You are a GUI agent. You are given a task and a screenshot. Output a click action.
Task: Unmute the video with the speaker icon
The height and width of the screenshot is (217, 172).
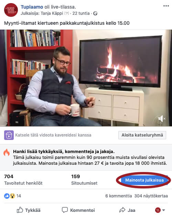(x=161, y=119)
